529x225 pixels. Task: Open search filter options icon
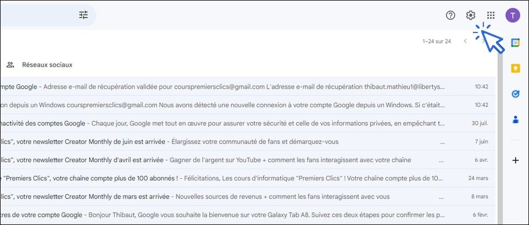(84, 15)
